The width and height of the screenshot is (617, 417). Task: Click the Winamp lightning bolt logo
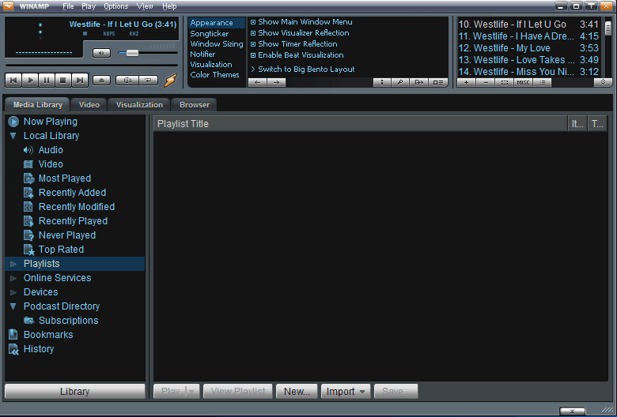click(x=170, y=81)
